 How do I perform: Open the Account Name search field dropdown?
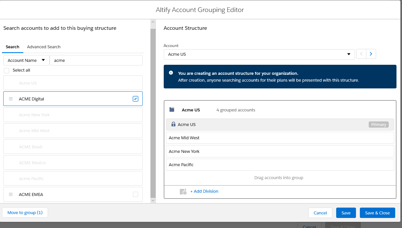(x=26, y=60)
